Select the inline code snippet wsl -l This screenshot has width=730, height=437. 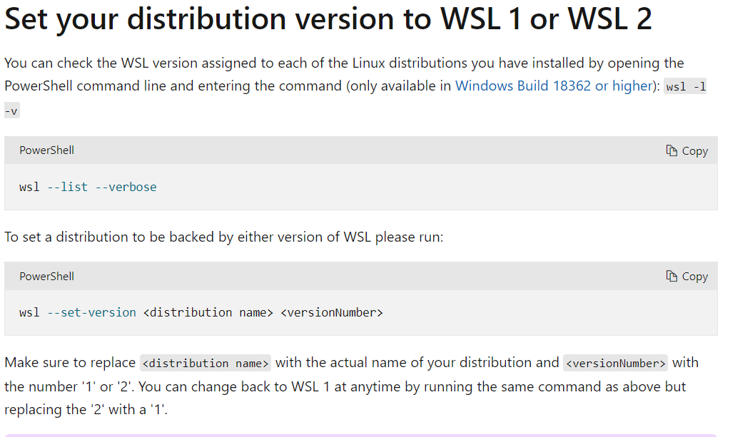tap(684, 86)
